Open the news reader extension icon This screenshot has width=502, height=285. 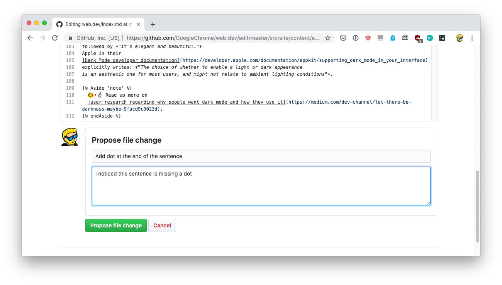click(x=405, y=38)
